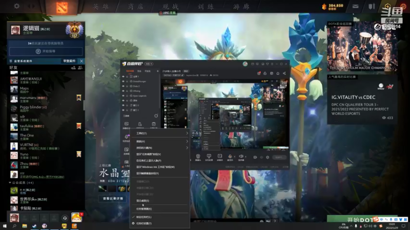Open the 观战 (Watch) tab
Image resolution: width=410 pixels, height=230 pixels.
171,7
